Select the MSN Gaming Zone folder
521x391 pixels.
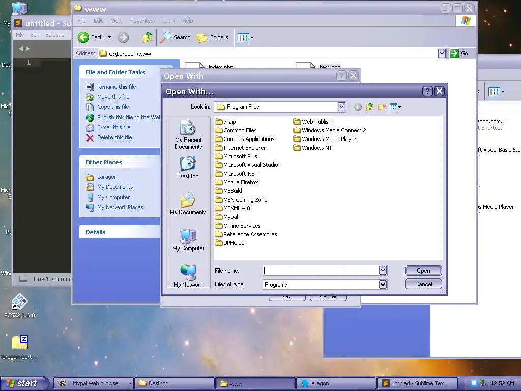point(241,200)
